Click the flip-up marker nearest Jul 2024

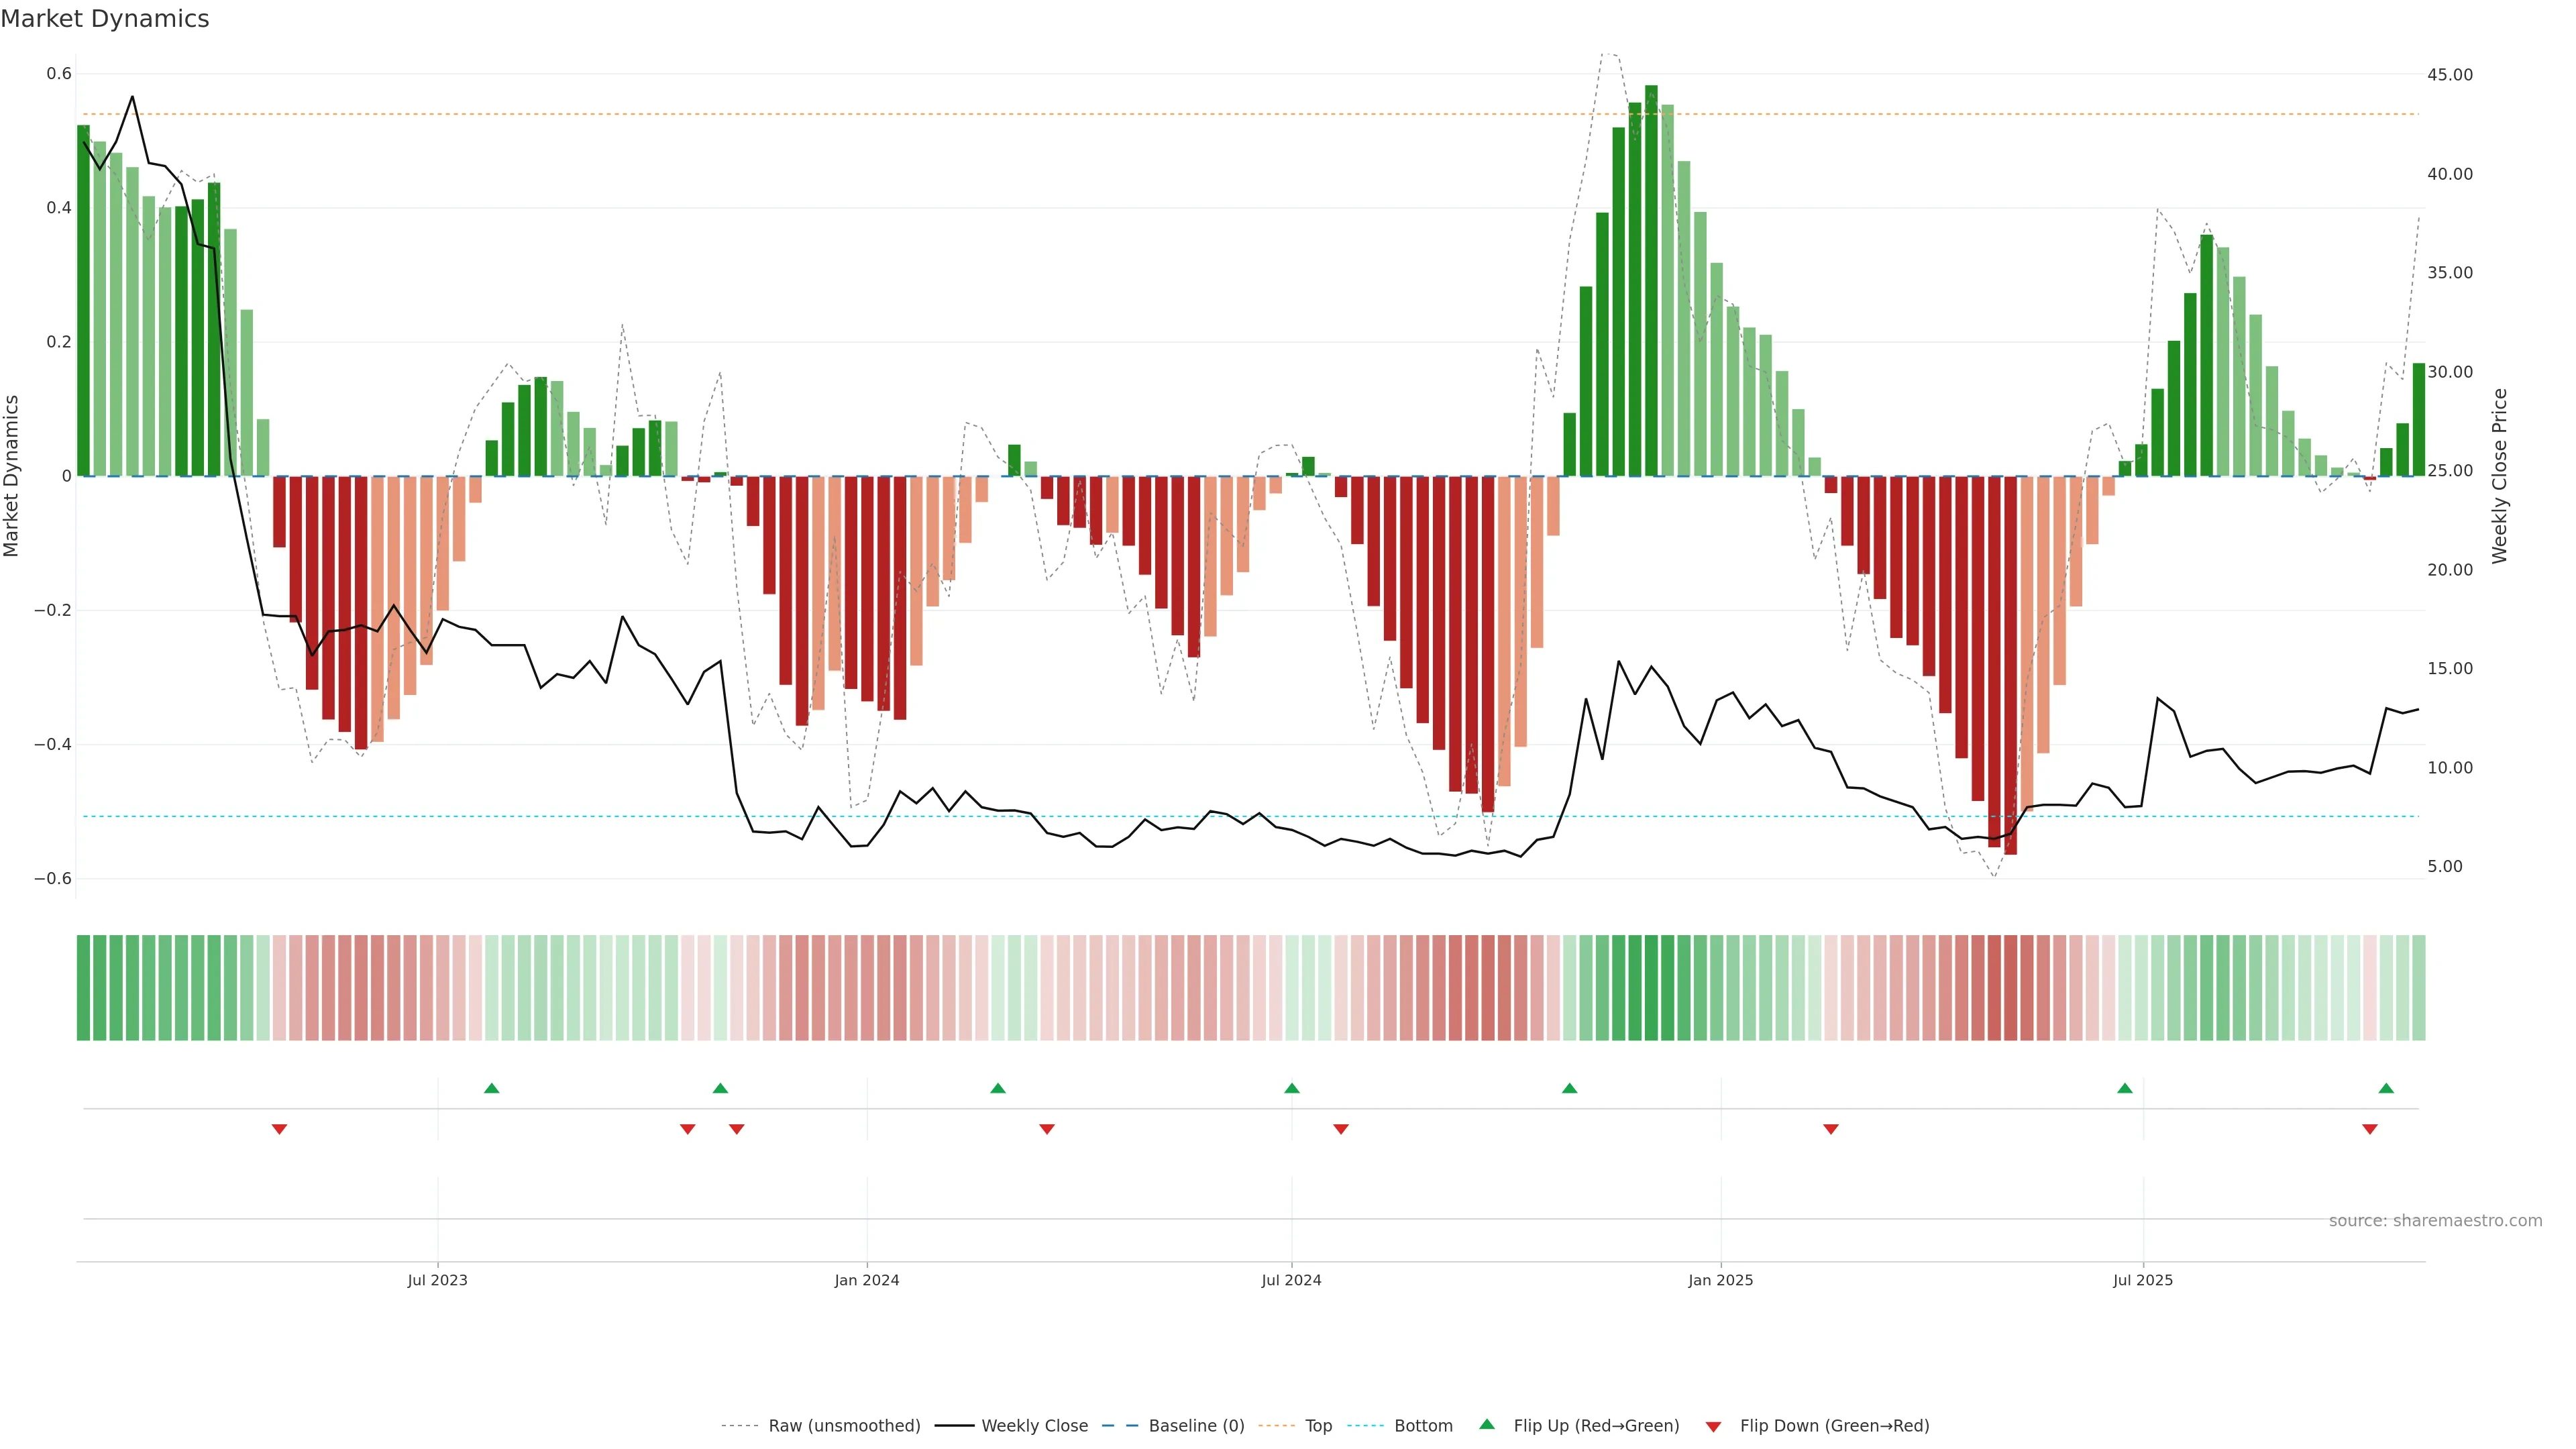[x=1291, y=1088]
